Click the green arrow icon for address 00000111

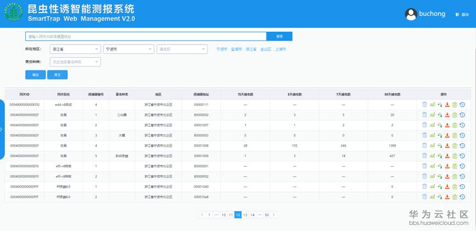(440, 105)
